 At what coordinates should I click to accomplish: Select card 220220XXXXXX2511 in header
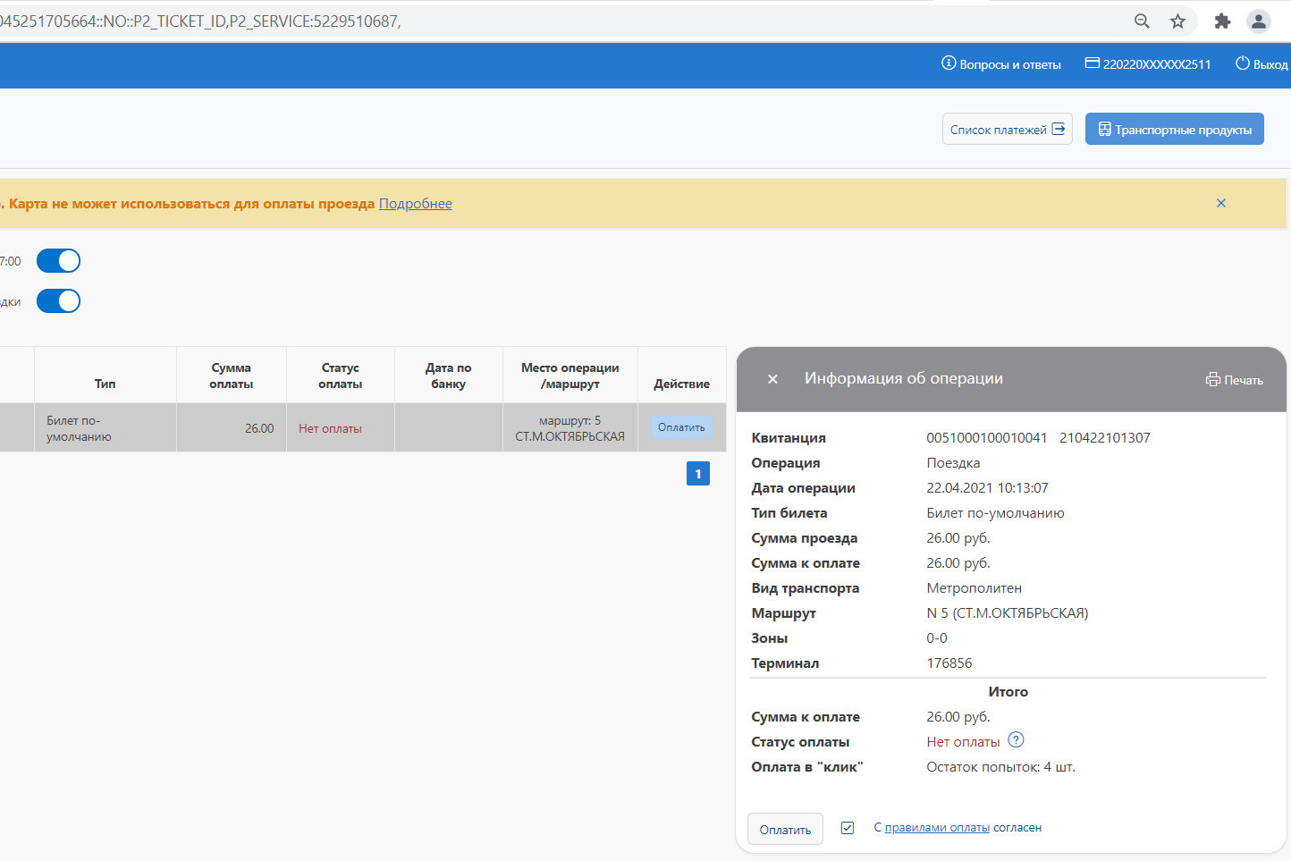[x=1148, y=64]
